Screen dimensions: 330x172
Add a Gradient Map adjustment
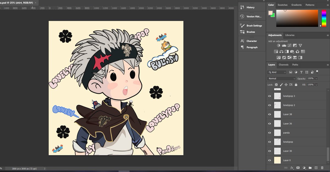click(300, 58)
